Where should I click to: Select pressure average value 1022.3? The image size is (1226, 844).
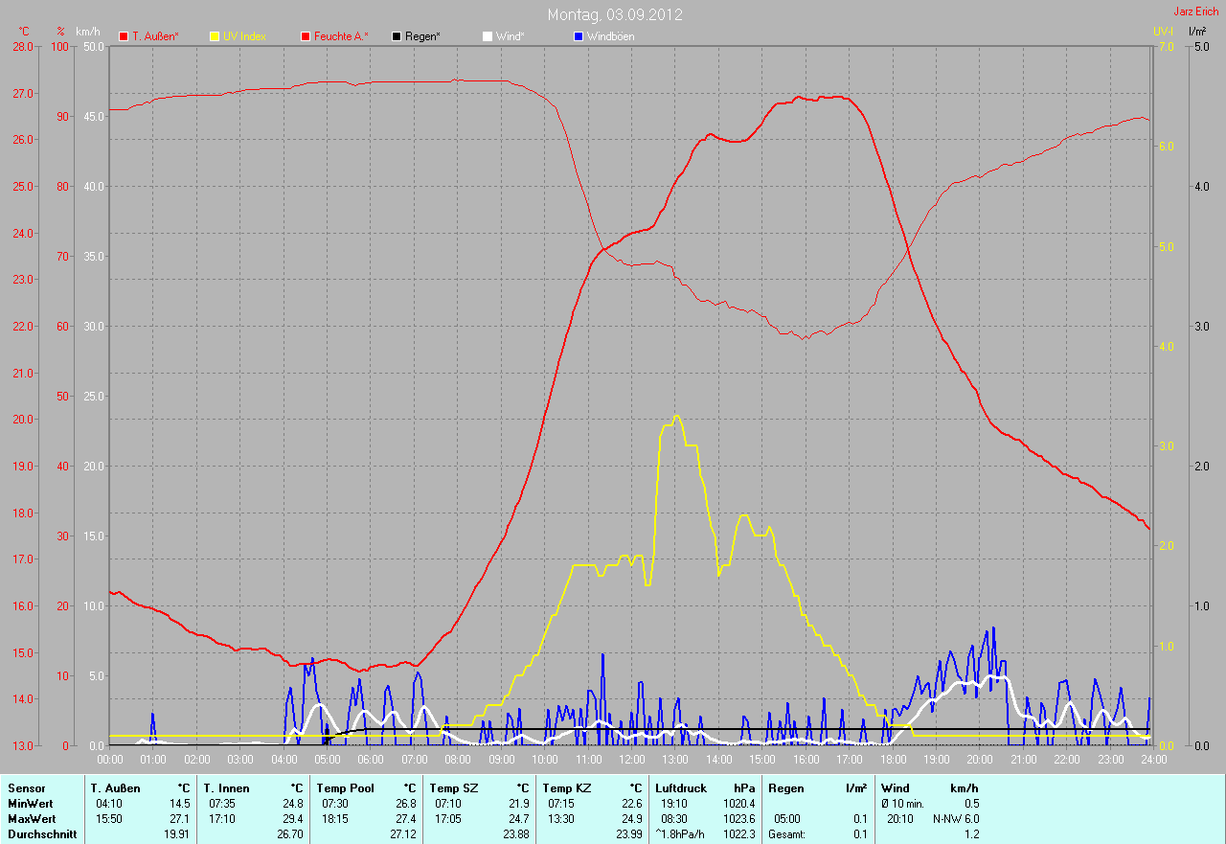(738, 834)
